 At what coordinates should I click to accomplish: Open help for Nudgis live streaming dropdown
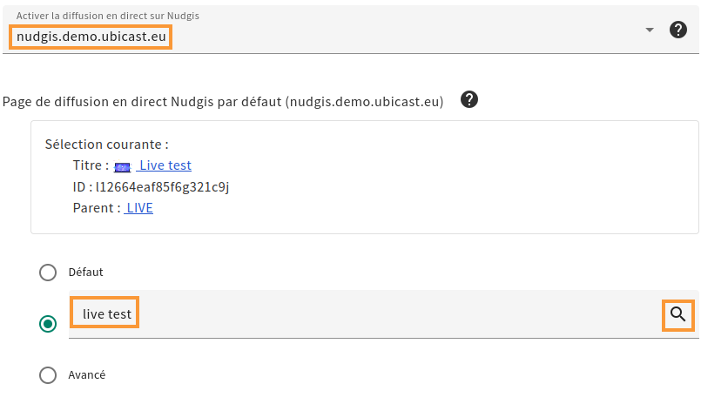click(x=677, y=30)
